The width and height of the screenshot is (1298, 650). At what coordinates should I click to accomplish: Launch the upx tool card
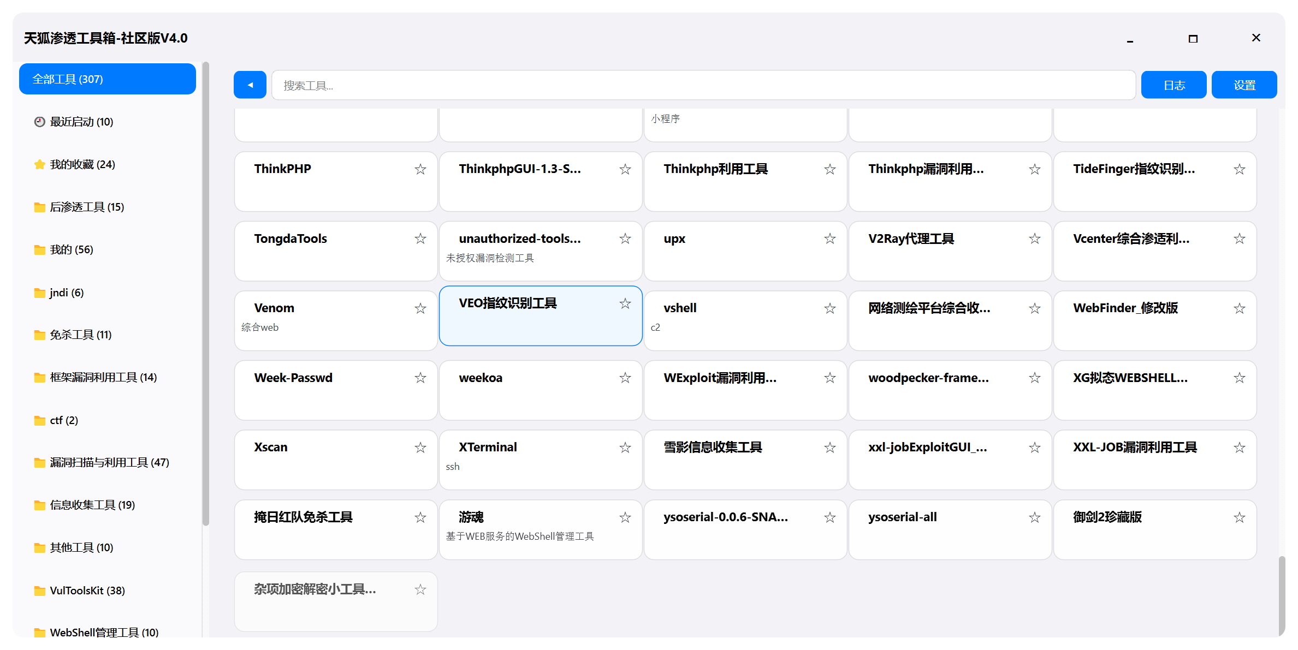(745, 251)
